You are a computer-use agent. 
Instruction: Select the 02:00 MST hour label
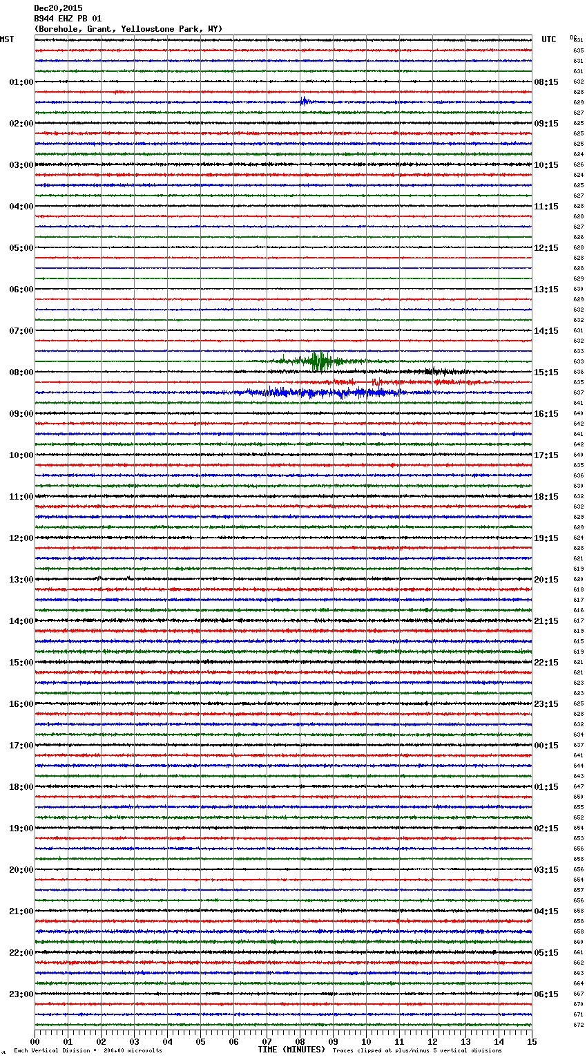point(21,124)
